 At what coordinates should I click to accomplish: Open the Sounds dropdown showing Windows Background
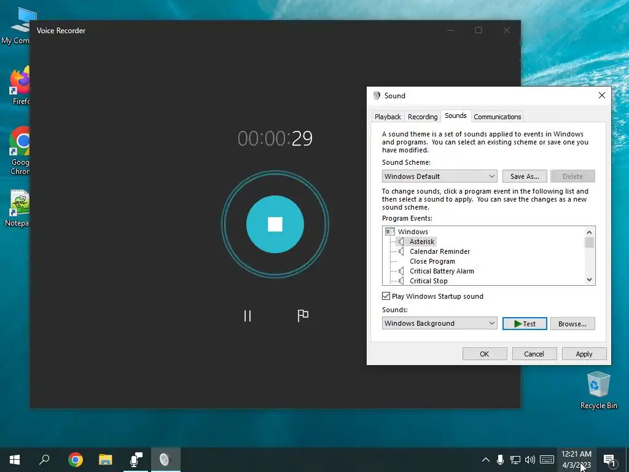[440, 323]
